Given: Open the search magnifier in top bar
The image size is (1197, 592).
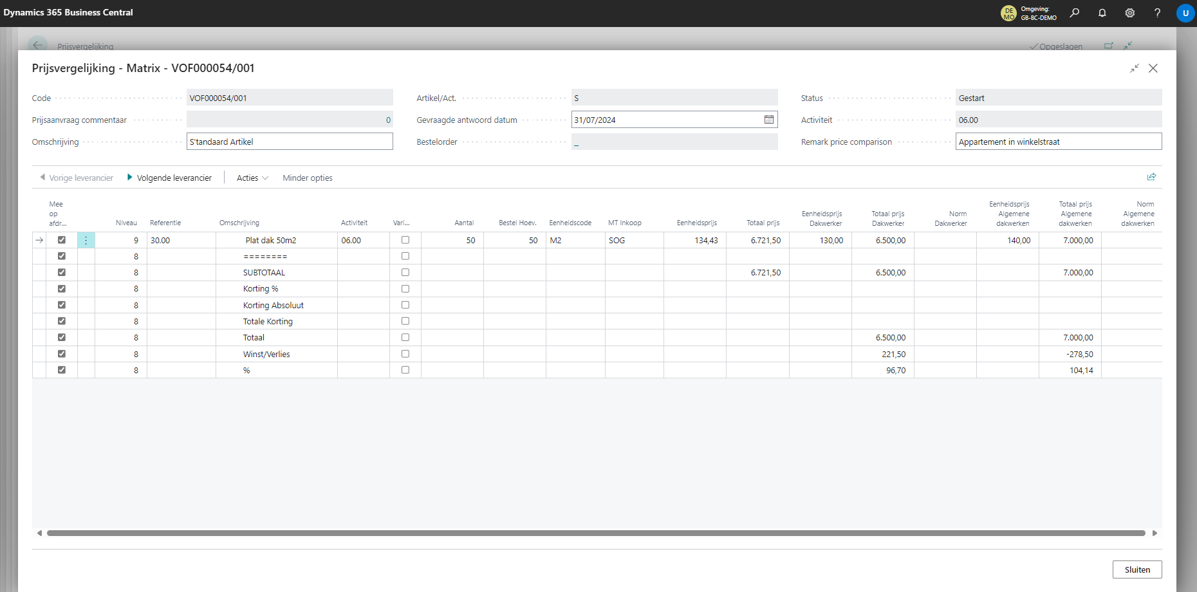Looking at the screenshot, I should click(x=1074, y=13).
